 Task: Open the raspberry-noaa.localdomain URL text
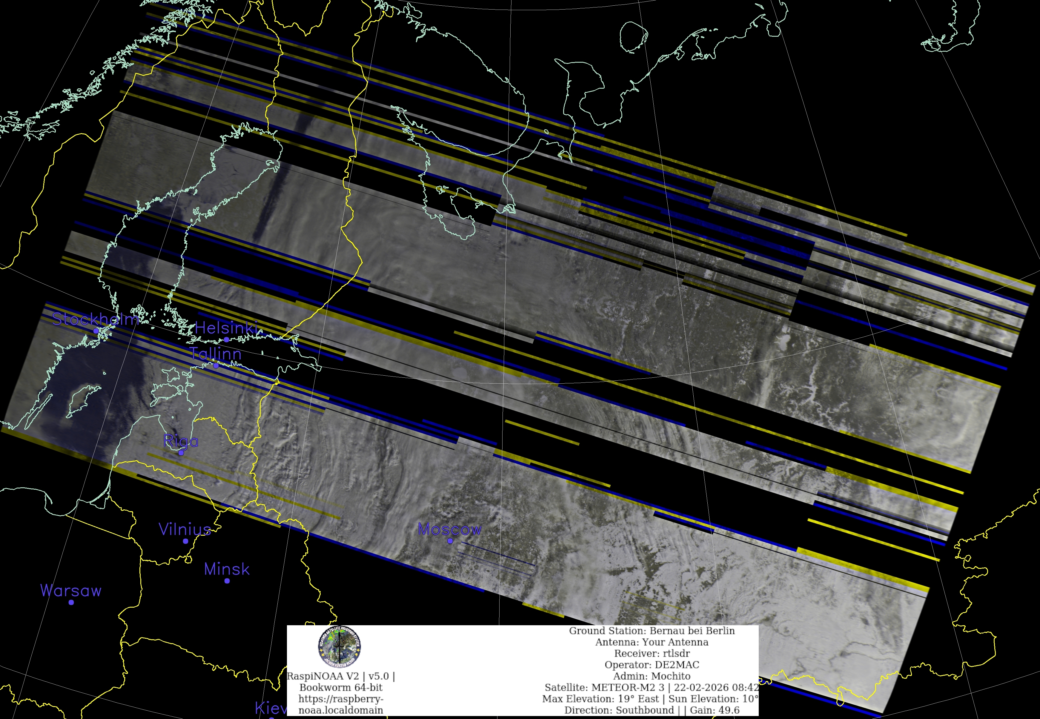pyautogui.click(x=340, y=704)
